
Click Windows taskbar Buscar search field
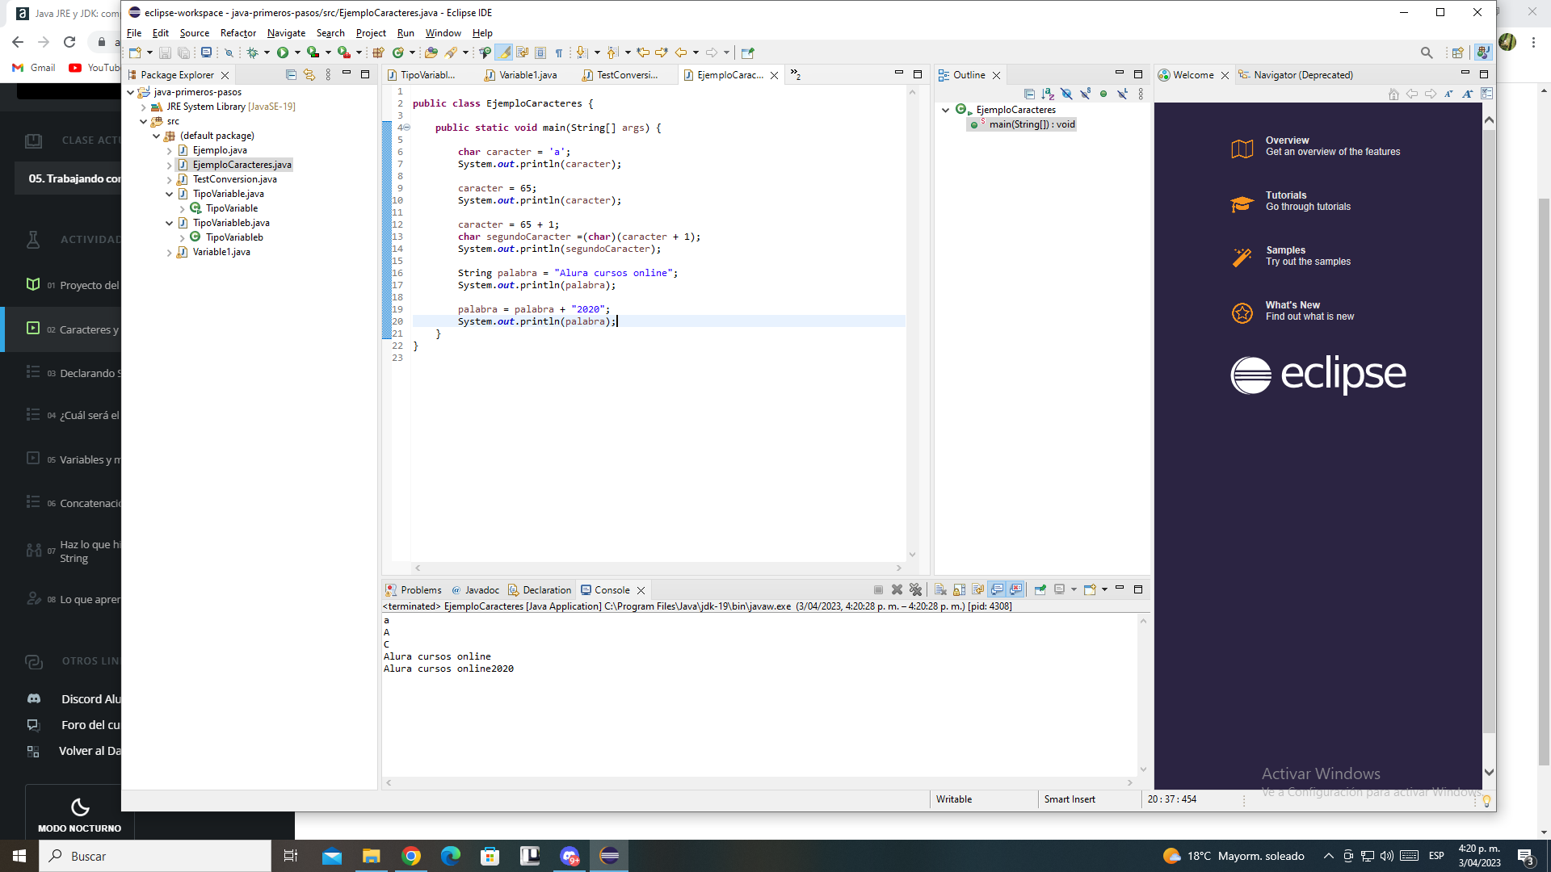pyautogui.click(x=155, y=856)
